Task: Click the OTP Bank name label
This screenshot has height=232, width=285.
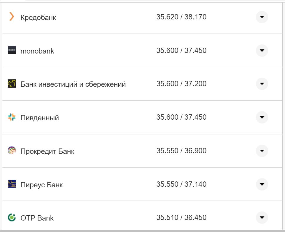Action: tap(37, 218)
